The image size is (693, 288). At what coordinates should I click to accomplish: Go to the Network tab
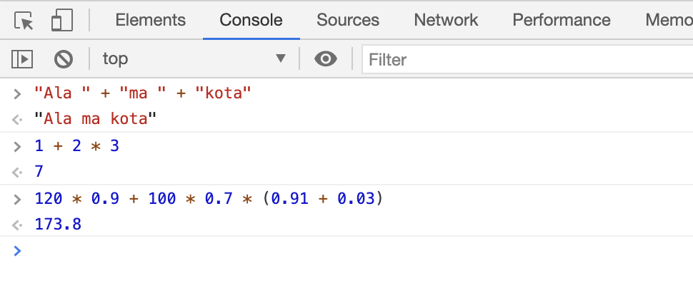click(x=446, y=21)
